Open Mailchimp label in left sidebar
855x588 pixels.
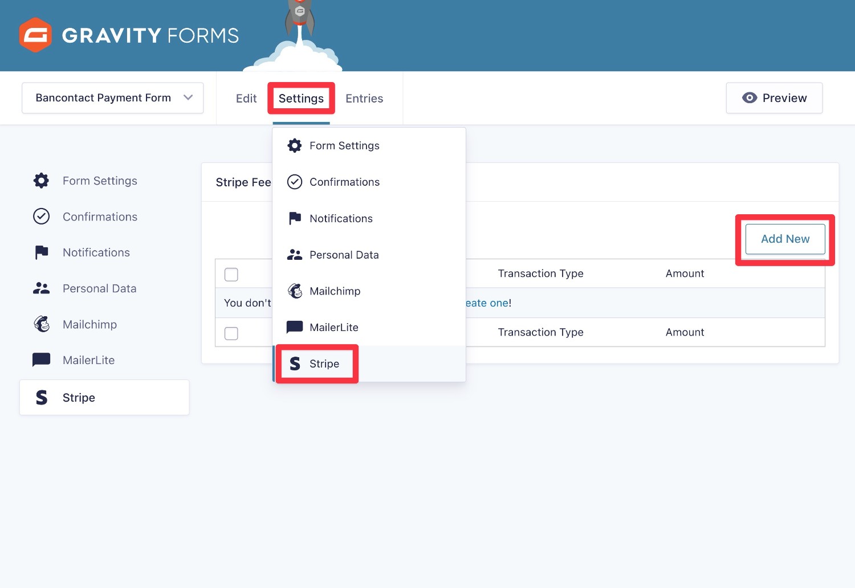click(x=89, y=324)
